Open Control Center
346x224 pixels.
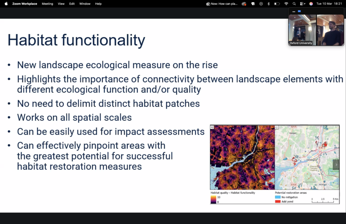(302, 4)
